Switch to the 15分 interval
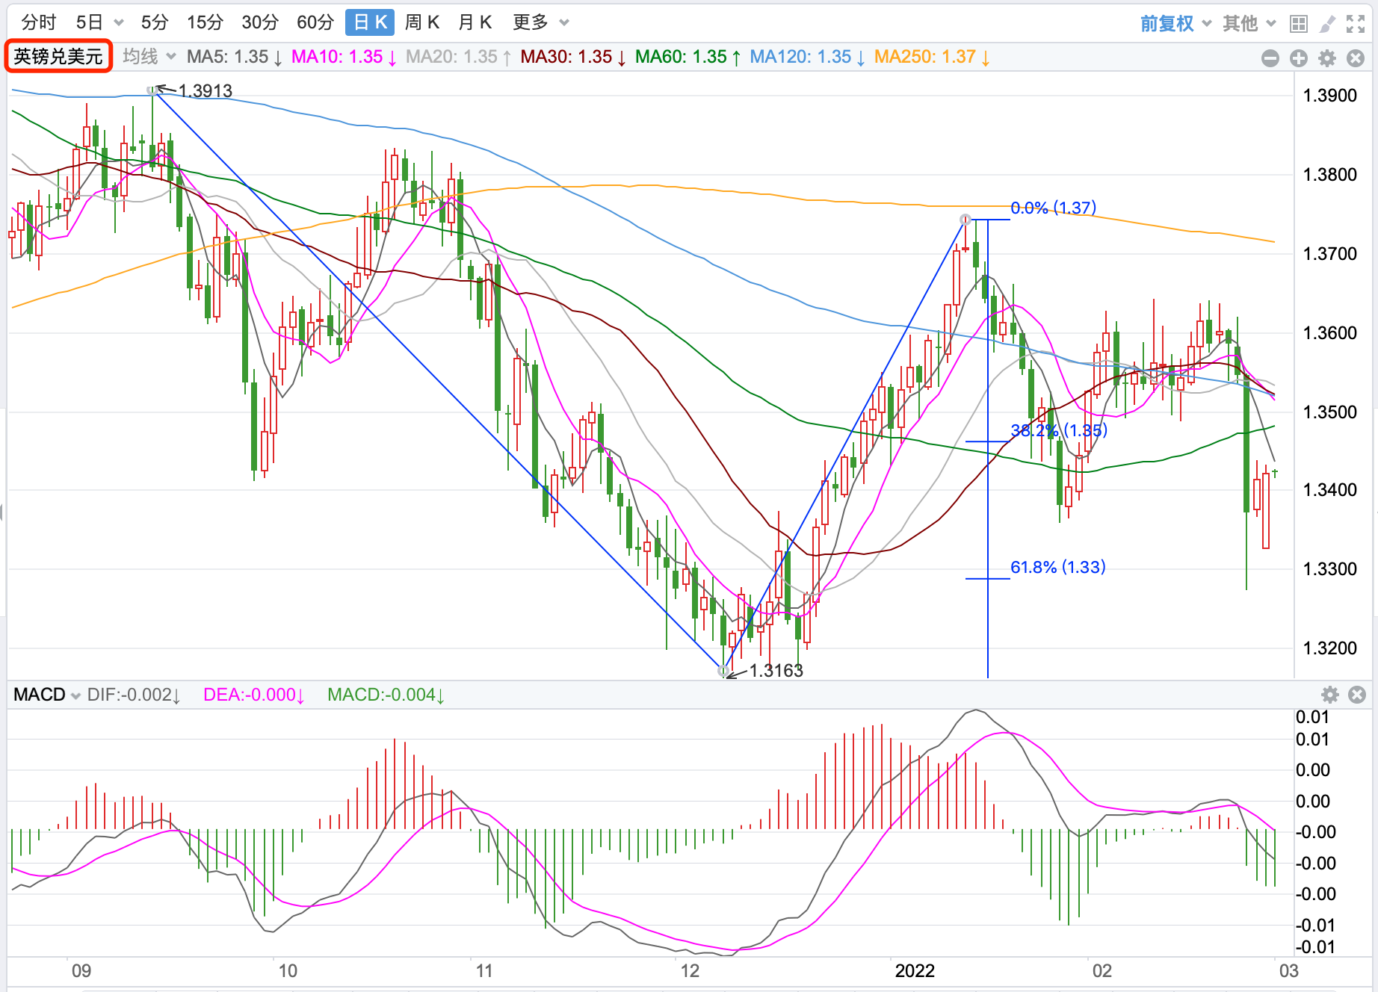This screenshot has height=992, width=1378. tap(205, 22)
